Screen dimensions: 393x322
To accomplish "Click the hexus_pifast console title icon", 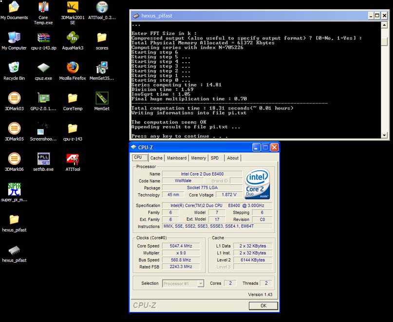I will (x=136, y=16).
